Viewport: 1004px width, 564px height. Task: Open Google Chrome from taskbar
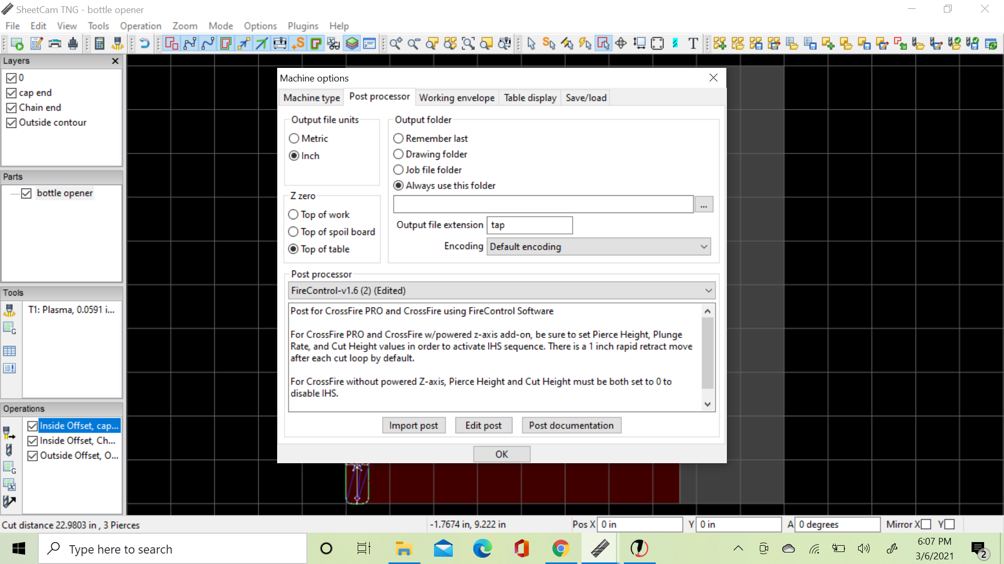561,548
